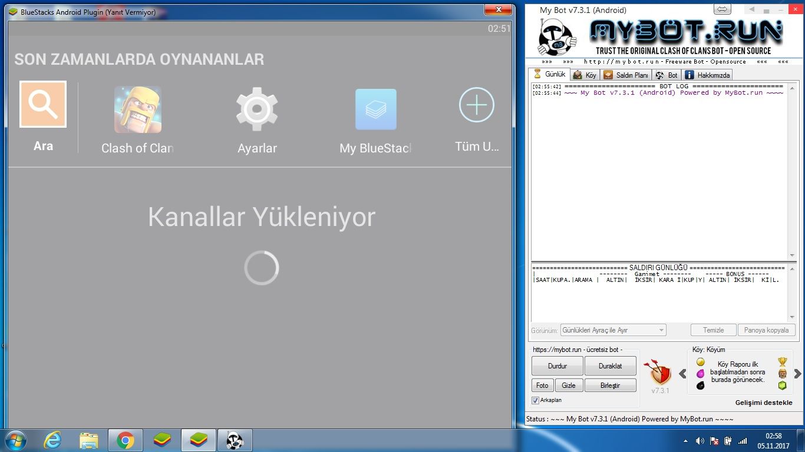Screen dimensions: 805x452
Task: Launch Clash of Clans app icon
Action: pyautogui.click(x=138, y=109)
